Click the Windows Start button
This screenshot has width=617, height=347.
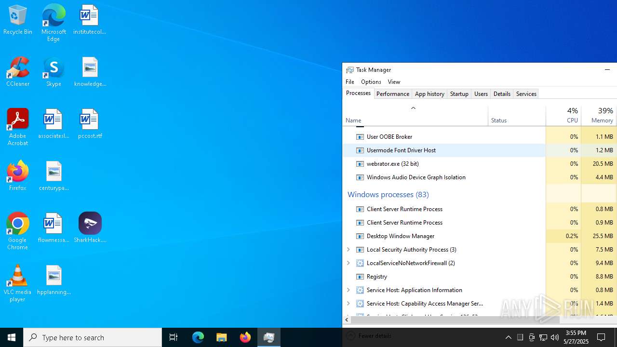[x=12, y=337]
